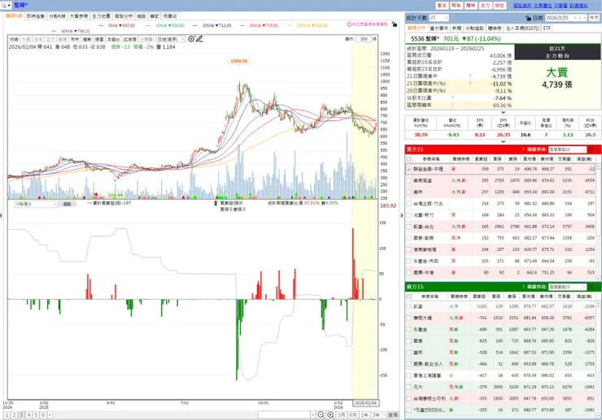Toggle the buyer table select-all header checkbox

pos(409,158)
